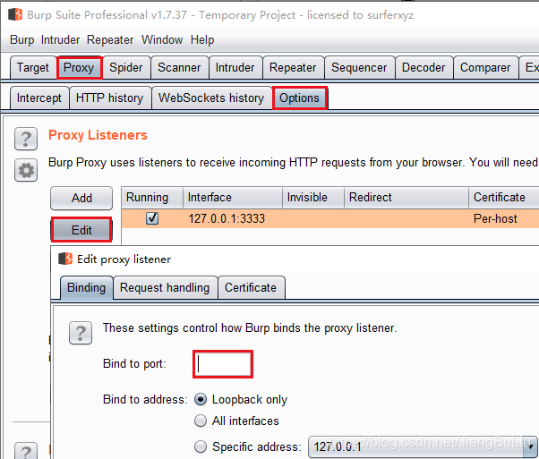Open Proxy Listeners gear settings icon
Screen dimensions: 539x459
click(x=26, y=170)
